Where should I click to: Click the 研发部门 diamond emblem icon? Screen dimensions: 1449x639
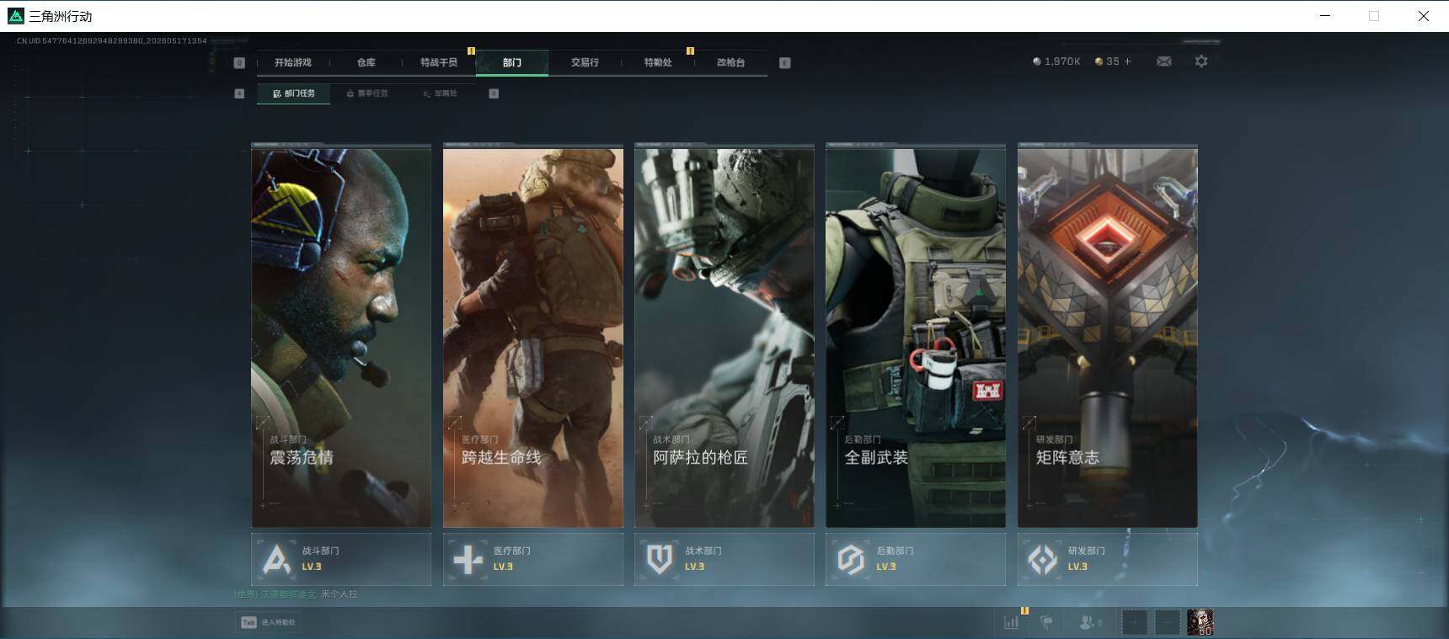1043,559
